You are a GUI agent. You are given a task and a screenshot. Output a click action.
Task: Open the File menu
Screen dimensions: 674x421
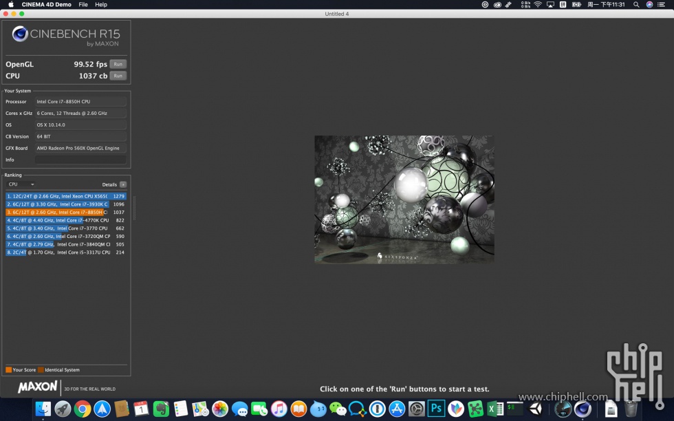pyautogui.click(x=83, y=4)
